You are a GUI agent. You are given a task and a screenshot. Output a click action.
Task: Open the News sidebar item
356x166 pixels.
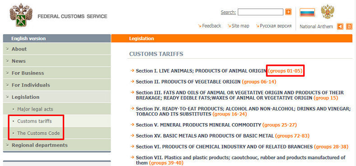click(57, 61)
